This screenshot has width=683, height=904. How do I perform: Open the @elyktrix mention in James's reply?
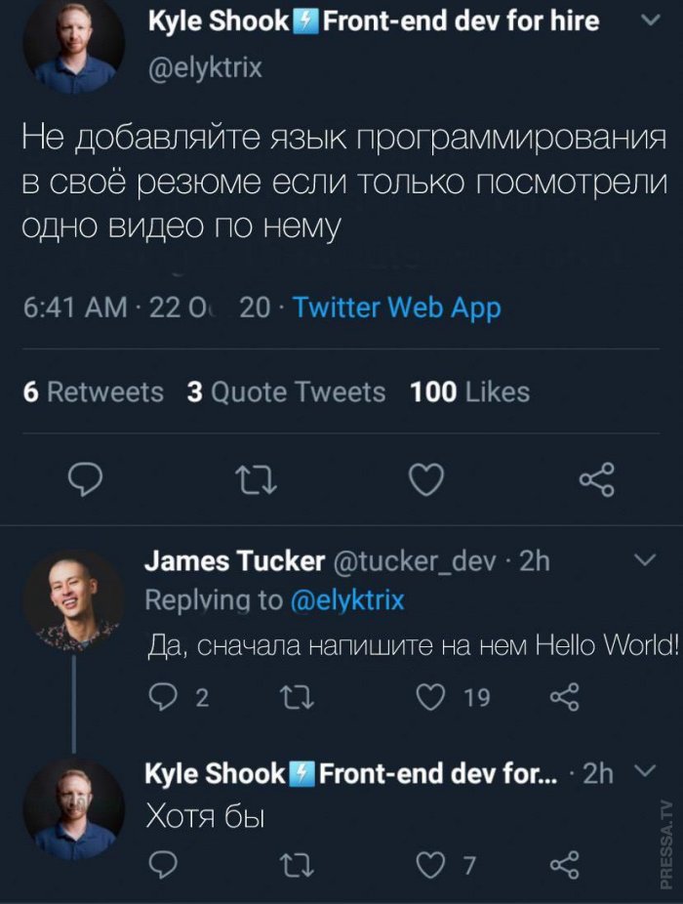347,599
